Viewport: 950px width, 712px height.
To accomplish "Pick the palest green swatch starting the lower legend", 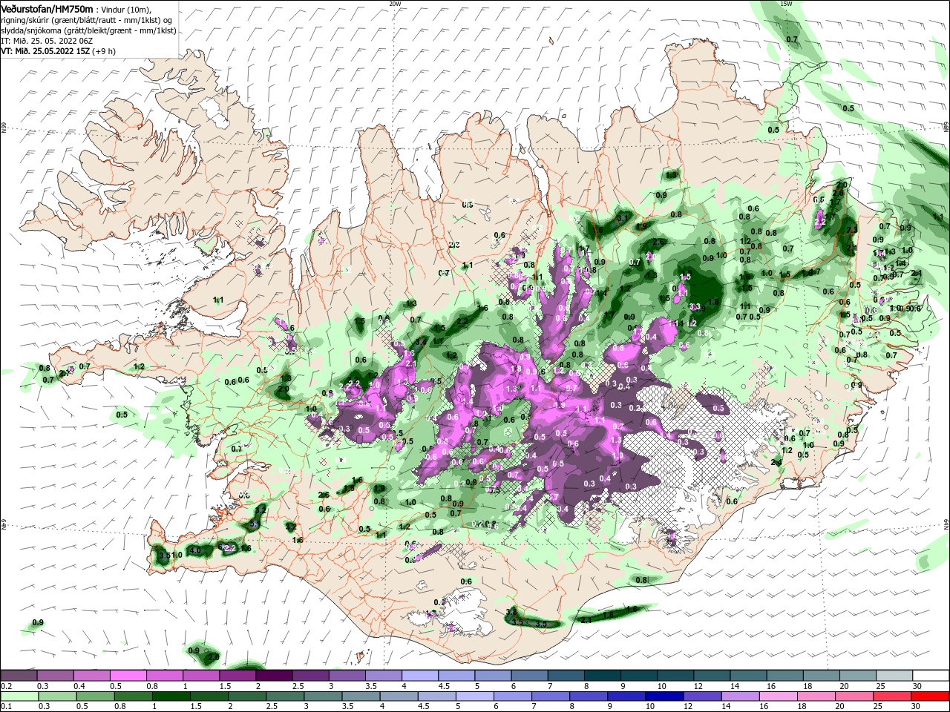I will point(19,696).
